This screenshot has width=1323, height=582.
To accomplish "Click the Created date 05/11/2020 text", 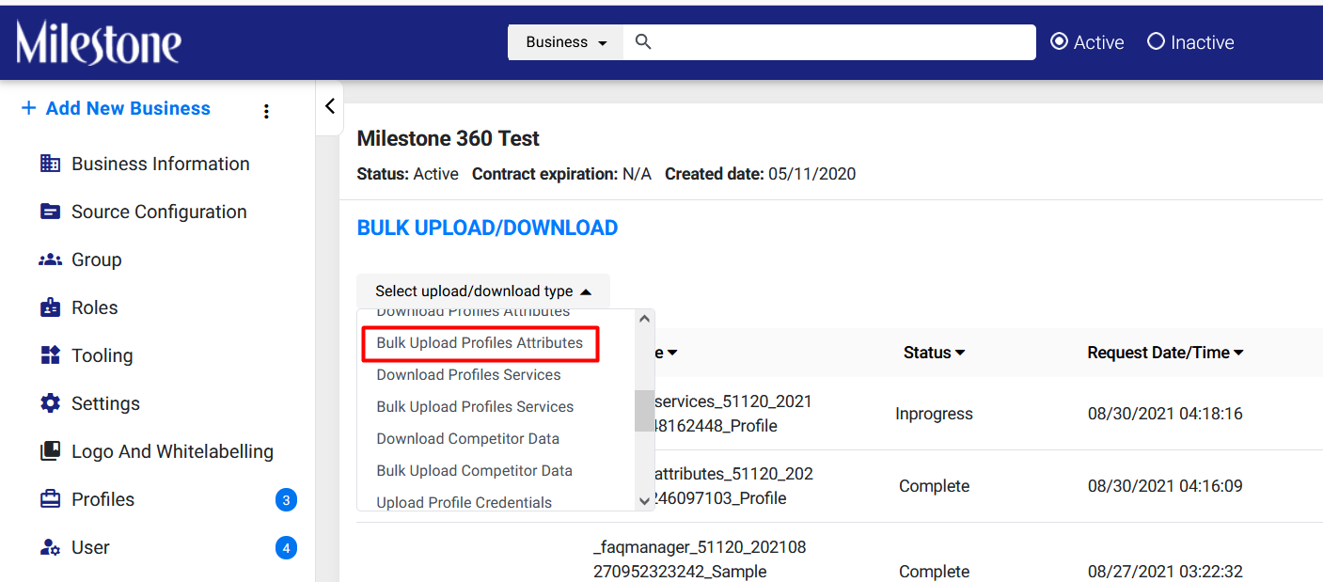I will pyautogui.click(x=760, y=174).
